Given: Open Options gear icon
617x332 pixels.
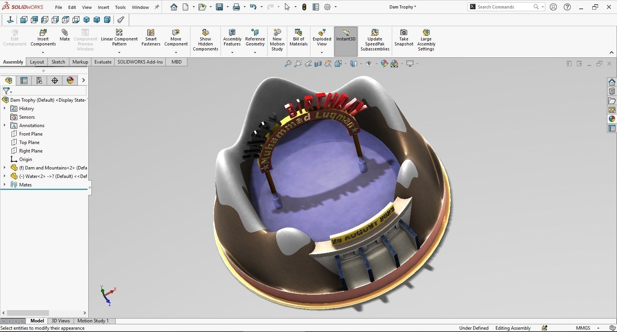Looking at the screenshot, I should [x=327, y=7].
